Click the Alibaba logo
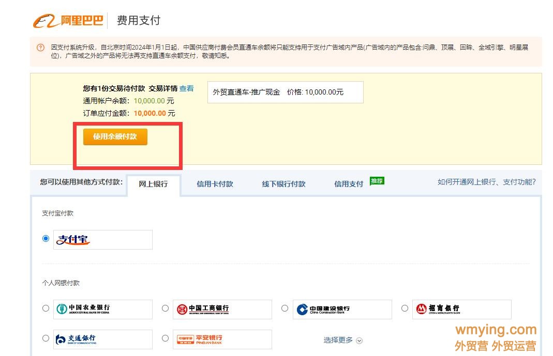This screenshot has width=553, height=356. pyautogui.click(x=68, y=21)
